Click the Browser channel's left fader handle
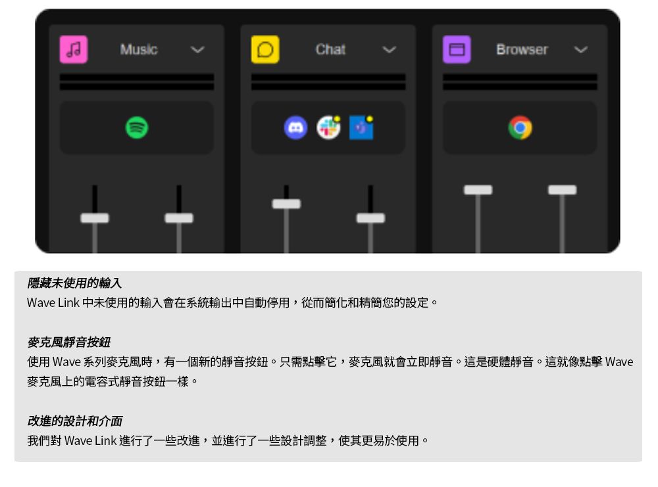The height and width of the screenshot is (487, 658). coord(478,190)
